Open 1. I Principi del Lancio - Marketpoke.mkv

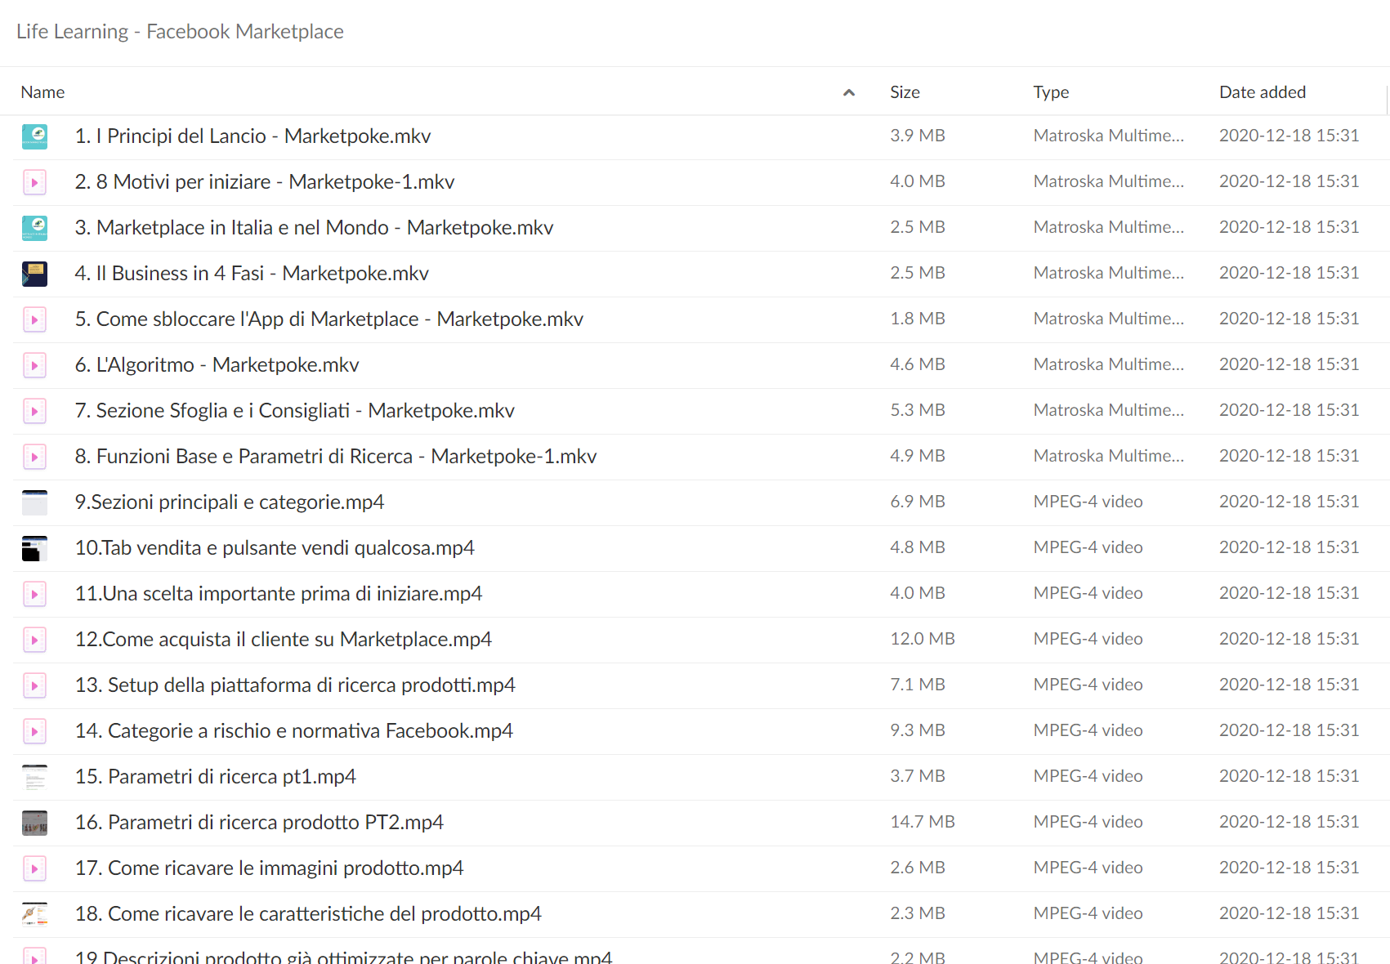pyautogui.click(x=253, y=136)
